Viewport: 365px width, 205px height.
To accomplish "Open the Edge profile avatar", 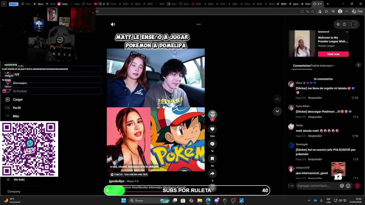I will [340, 11].
